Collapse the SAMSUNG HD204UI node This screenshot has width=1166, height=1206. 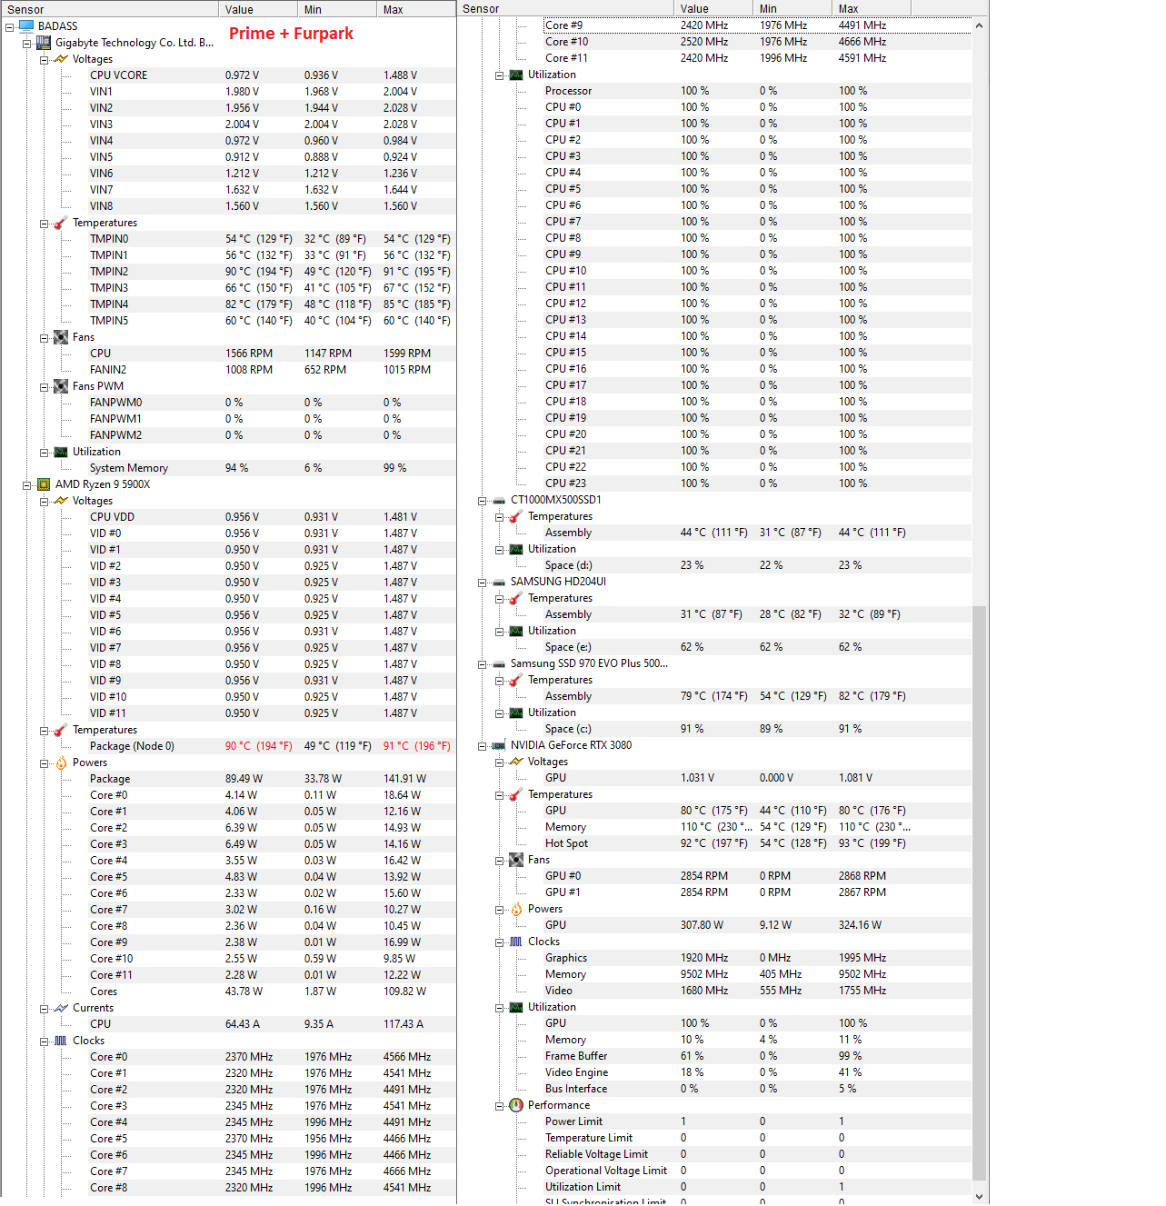483,583
